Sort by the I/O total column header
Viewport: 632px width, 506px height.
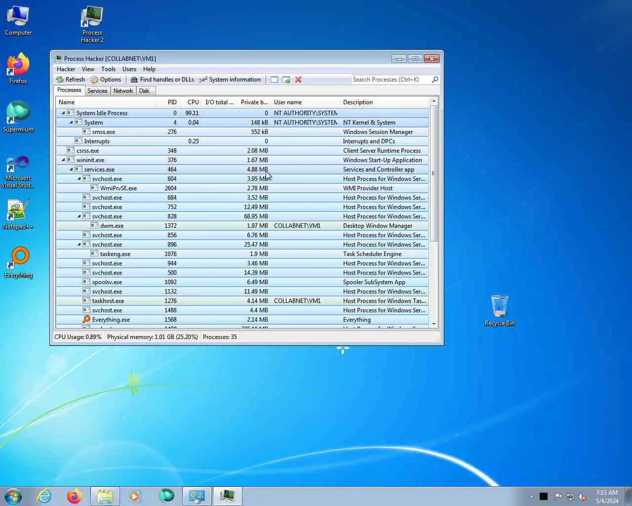(220, 102)
